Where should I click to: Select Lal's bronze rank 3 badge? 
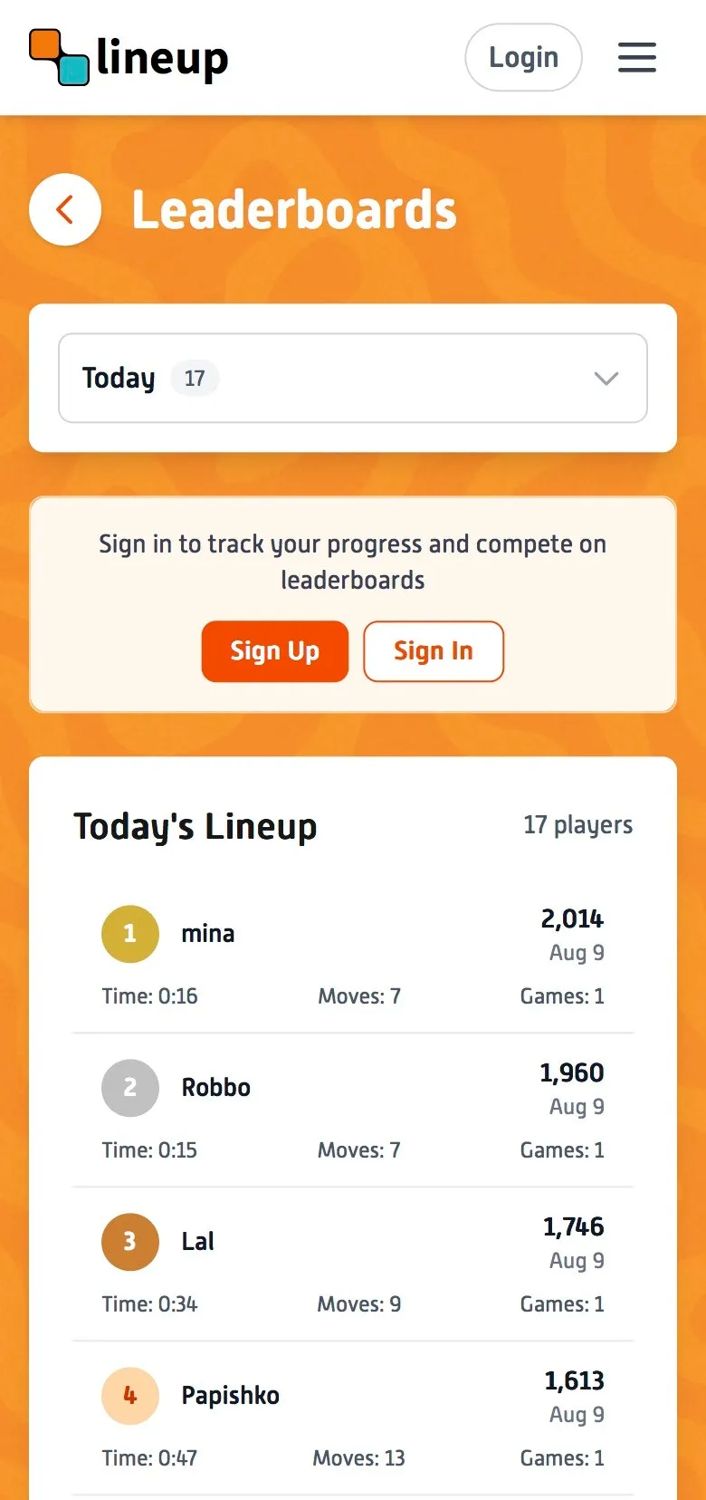tap(129, 1241)
